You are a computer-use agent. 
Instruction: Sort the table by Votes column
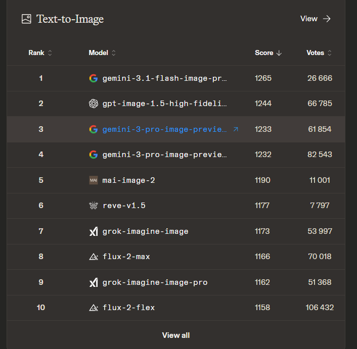(319, 53)
